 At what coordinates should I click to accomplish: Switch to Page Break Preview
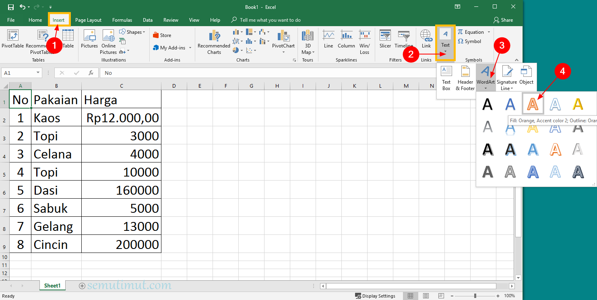[441, 296]
